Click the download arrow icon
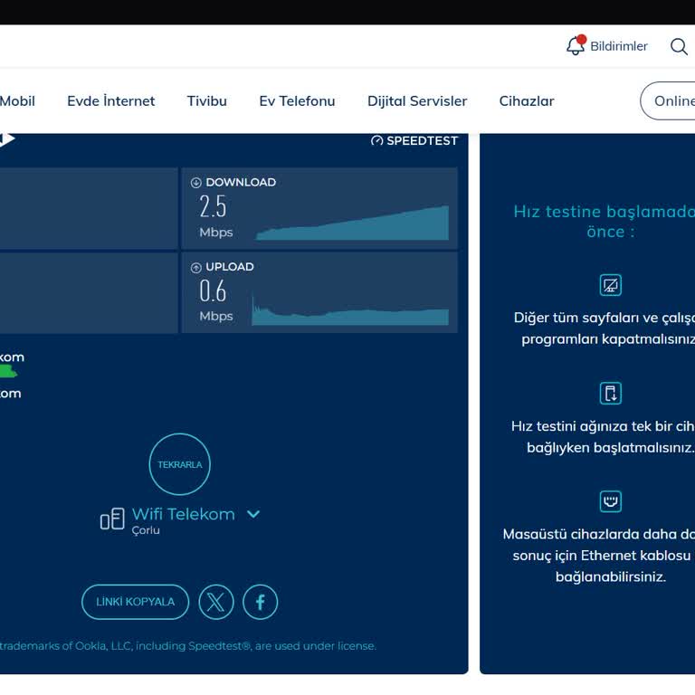 tap(195, 183)
